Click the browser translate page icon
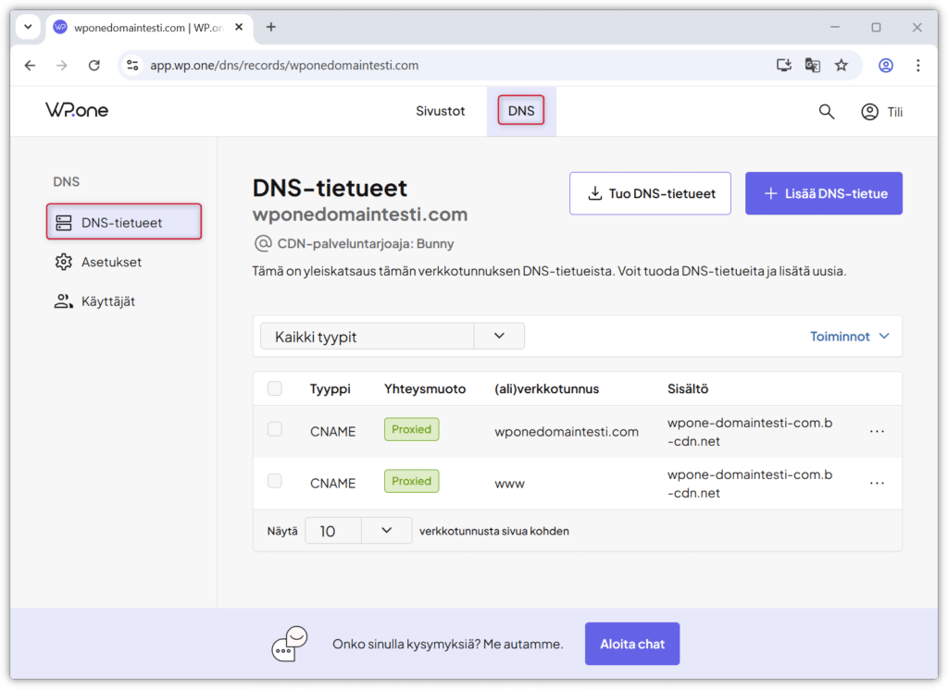This screenshot has width=948, height=689. tap(812, 66)
